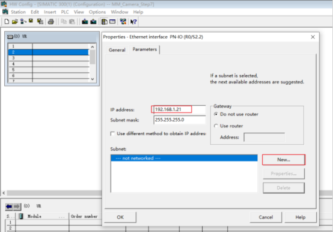This screenshot has height=232, width=333.
Task: Click the rack (0) UR icon
Action: click(10, 37)
